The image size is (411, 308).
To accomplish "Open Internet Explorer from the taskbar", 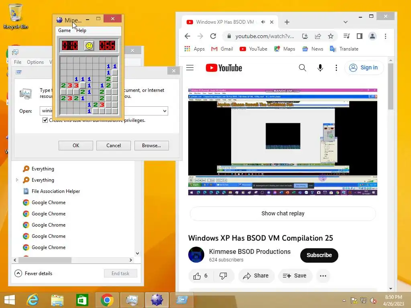I will point(33,300).
